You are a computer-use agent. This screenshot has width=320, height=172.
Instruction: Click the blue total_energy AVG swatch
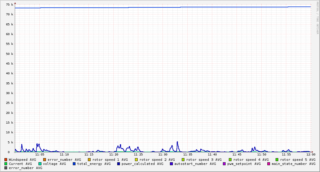click(74, 164)
